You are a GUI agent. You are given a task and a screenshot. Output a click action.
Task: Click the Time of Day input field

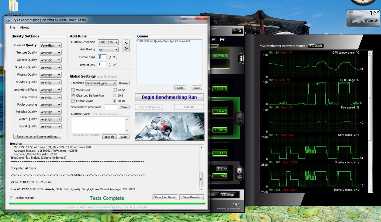102,65
